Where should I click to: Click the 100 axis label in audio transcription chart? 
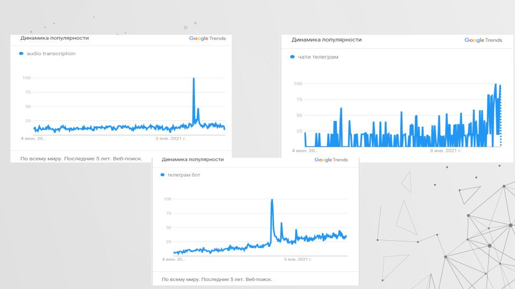pyautogui.click(x=27, y=78)
